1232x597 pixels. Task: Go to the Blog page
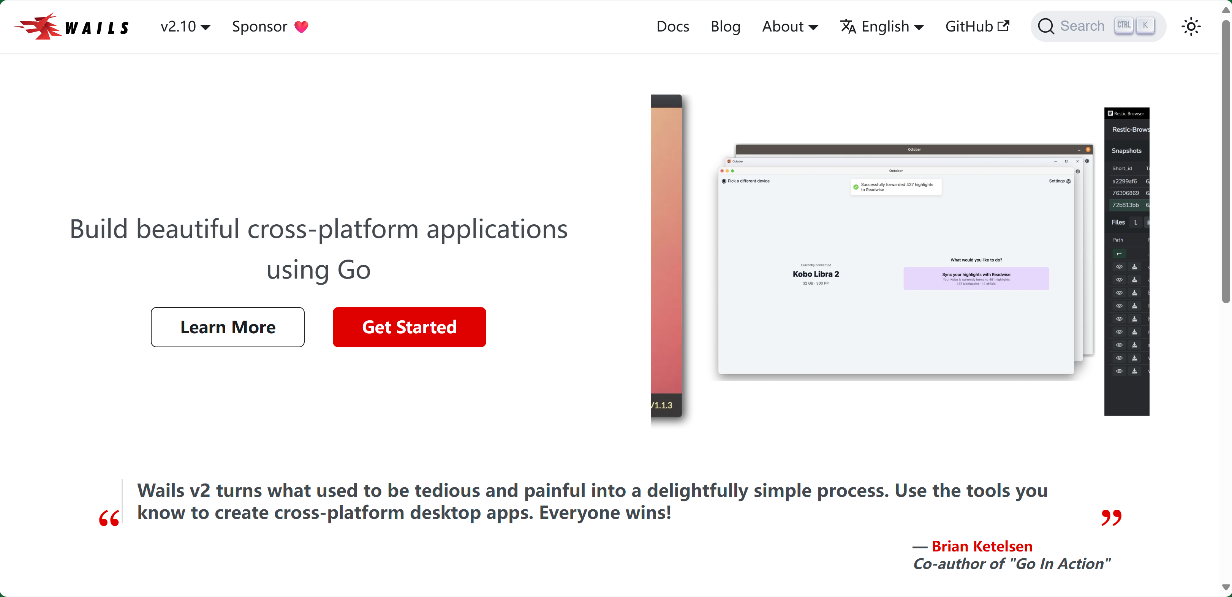[x=725, y=27]
